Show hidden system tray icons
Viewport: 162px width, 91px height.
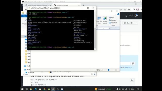click(x=114, y=89)
